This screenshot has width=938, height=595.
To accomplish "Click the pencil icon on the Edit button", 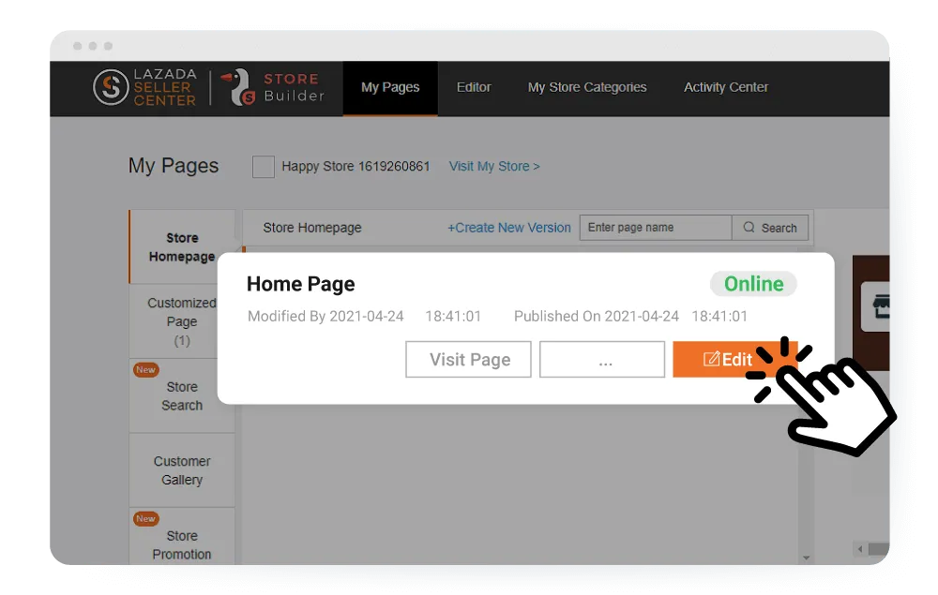I will [712, 360].
